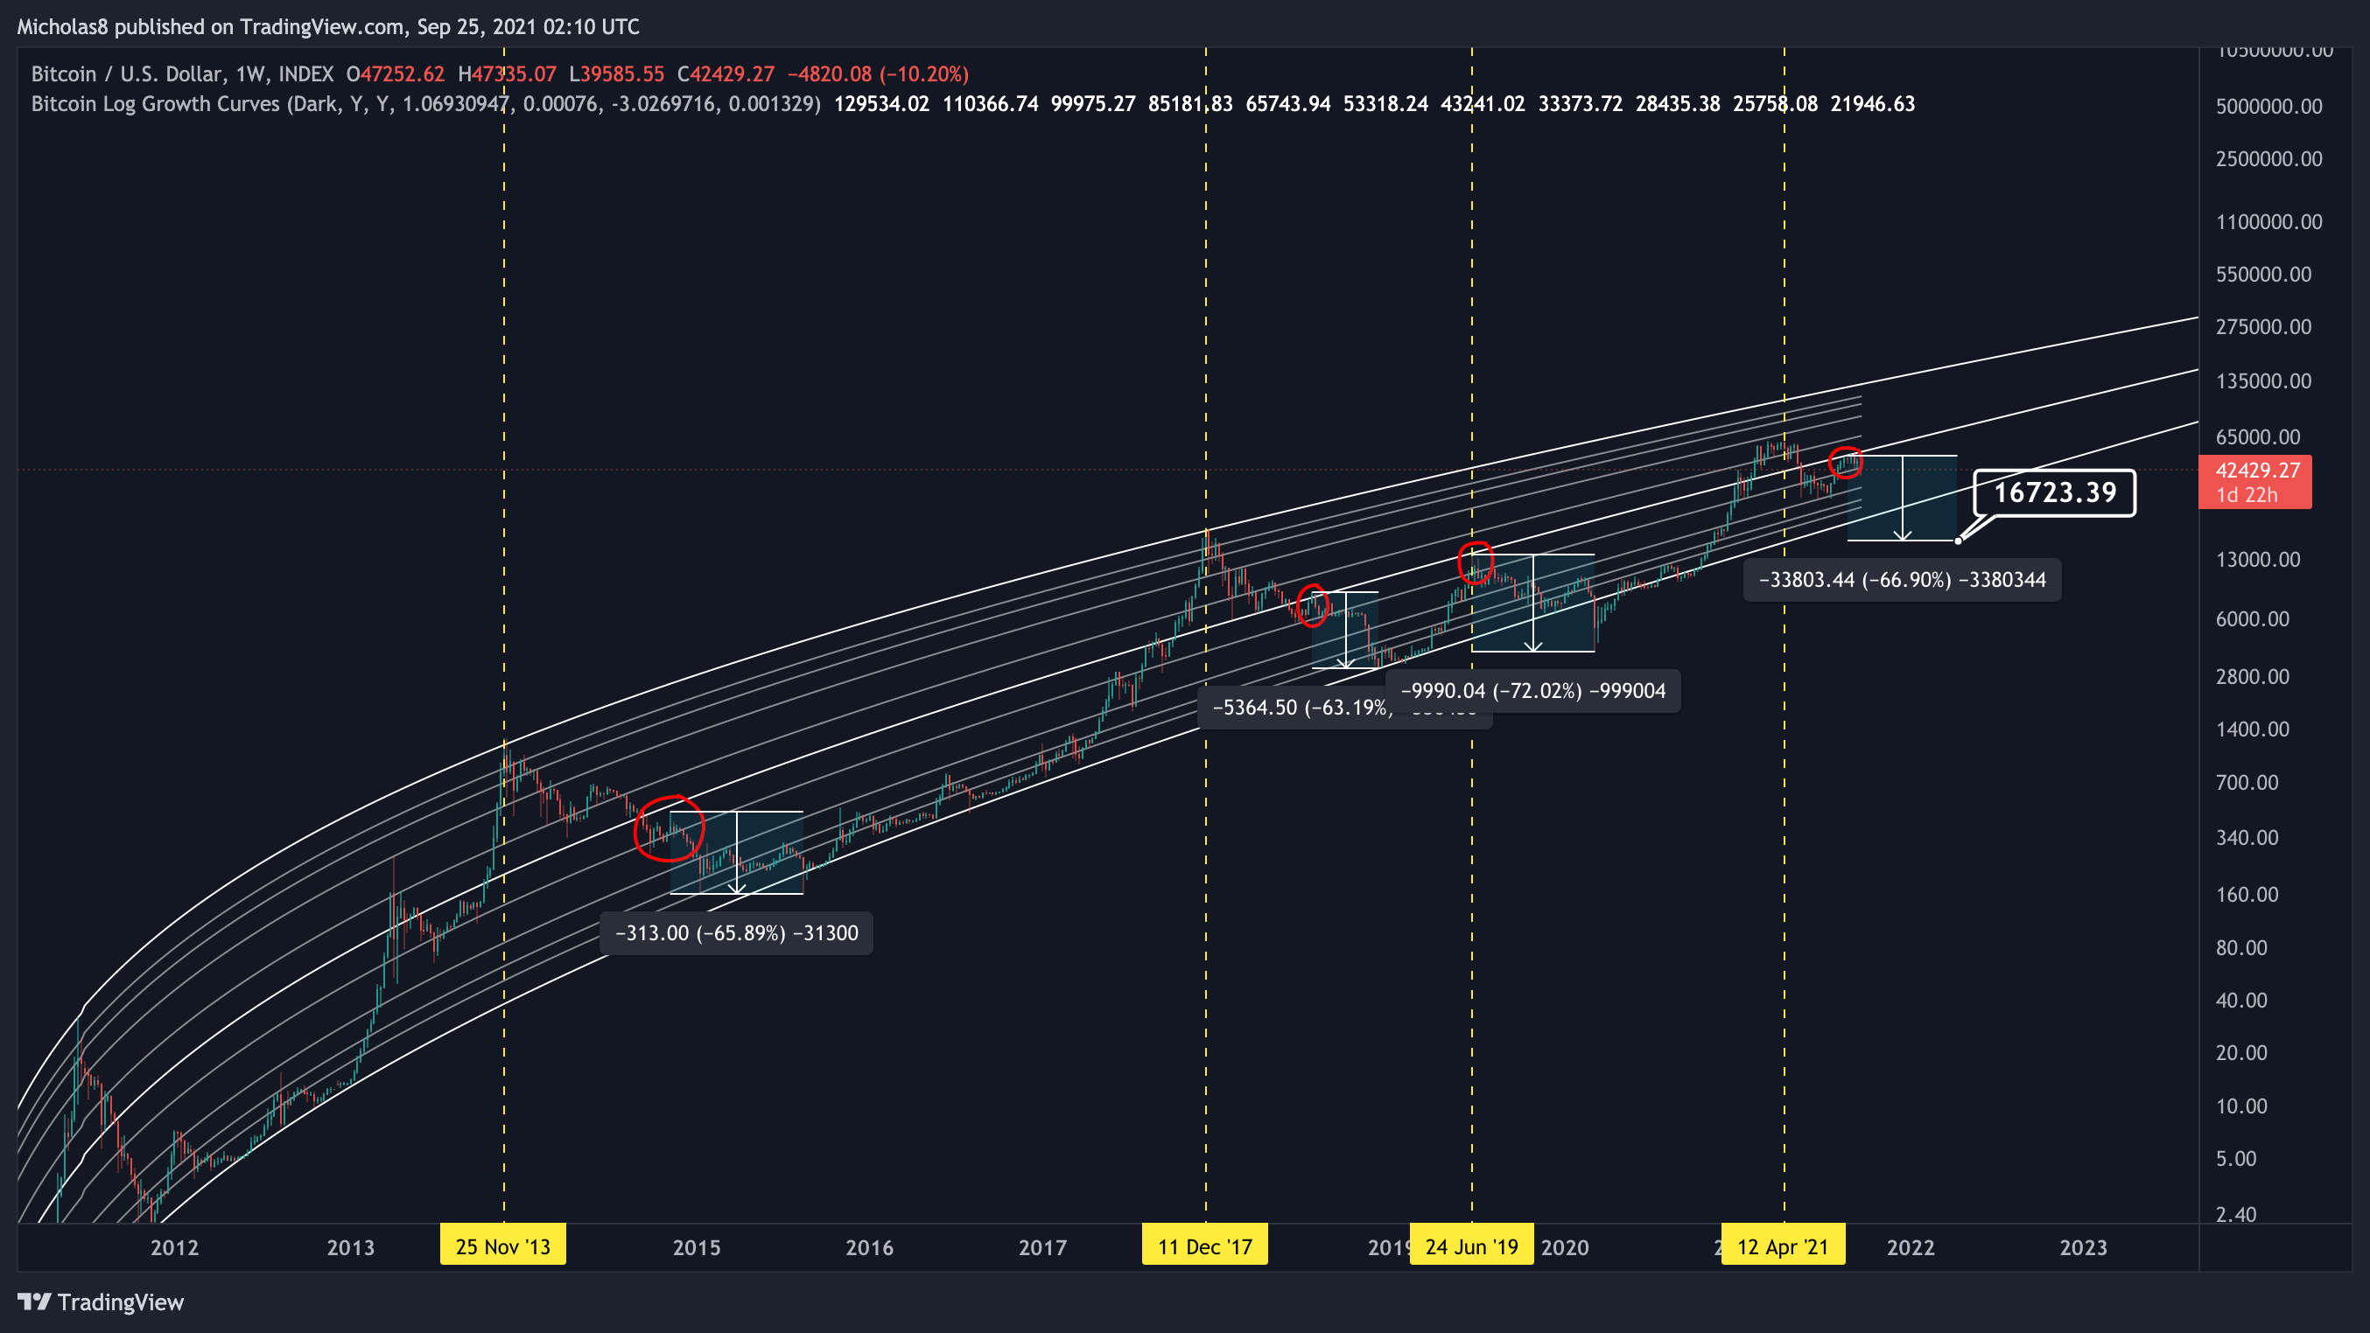Click the indicator value 99975.27

point(1093,104)
